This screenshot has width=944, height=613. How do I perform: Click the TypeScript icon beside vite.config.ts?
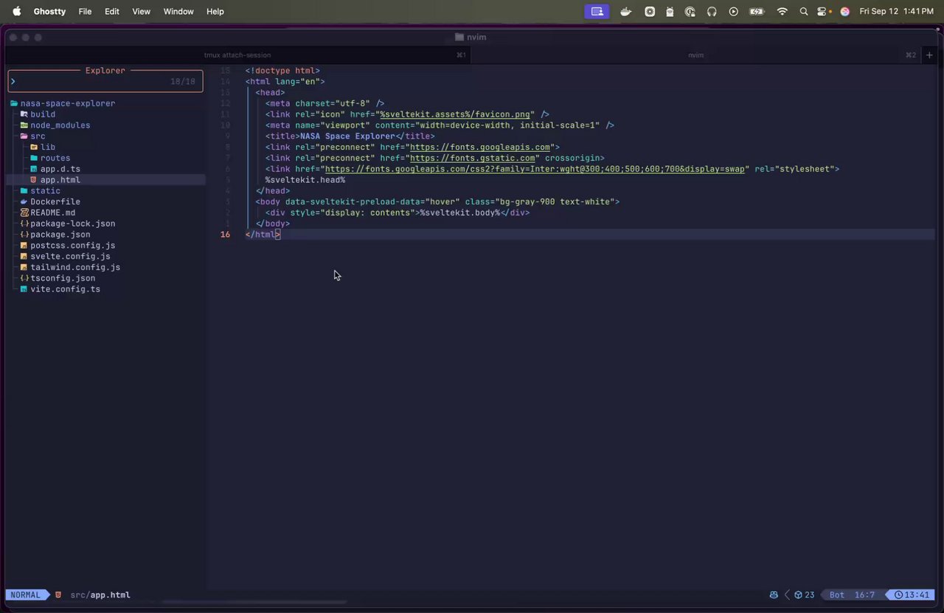click(x=24, y=289)
